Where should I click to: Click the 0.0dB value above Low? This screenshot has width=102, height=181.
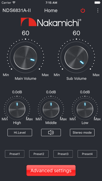85,92
